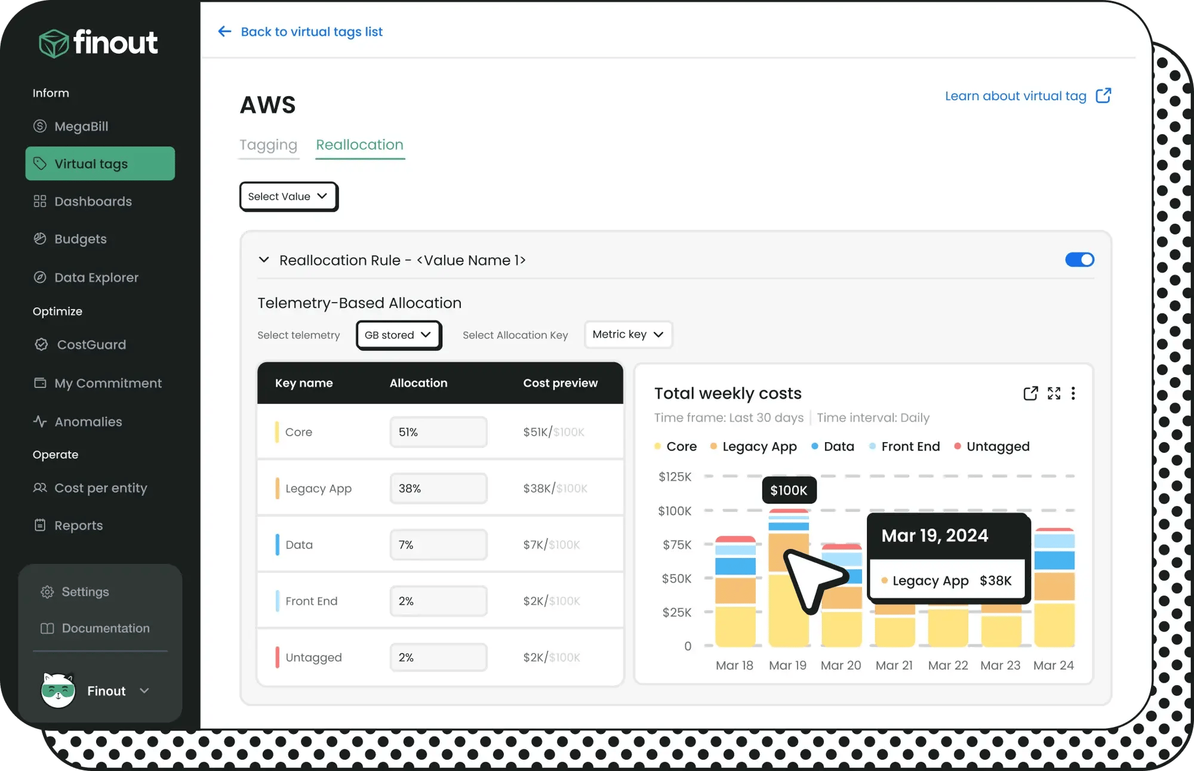Click the CostGuard shield icon
This screenshot has height=771, width=1194.
click(x=41, y=344)
